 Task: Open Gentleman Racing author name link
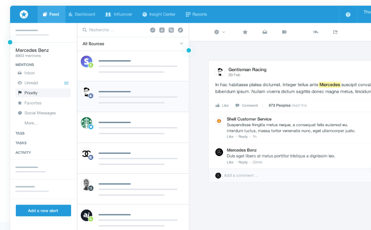pyautogui.click(x=247, y=69)
